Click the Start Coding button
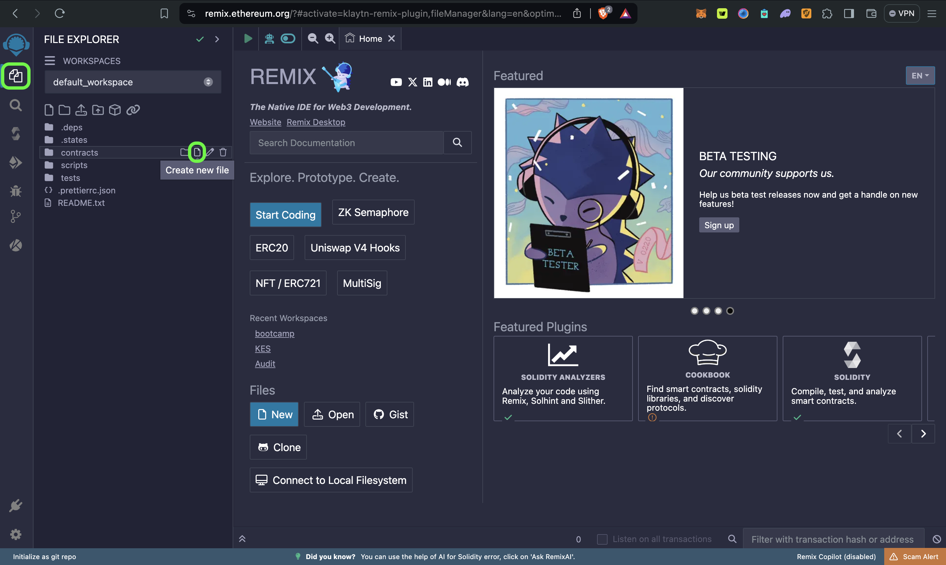 tap(285, 215)
